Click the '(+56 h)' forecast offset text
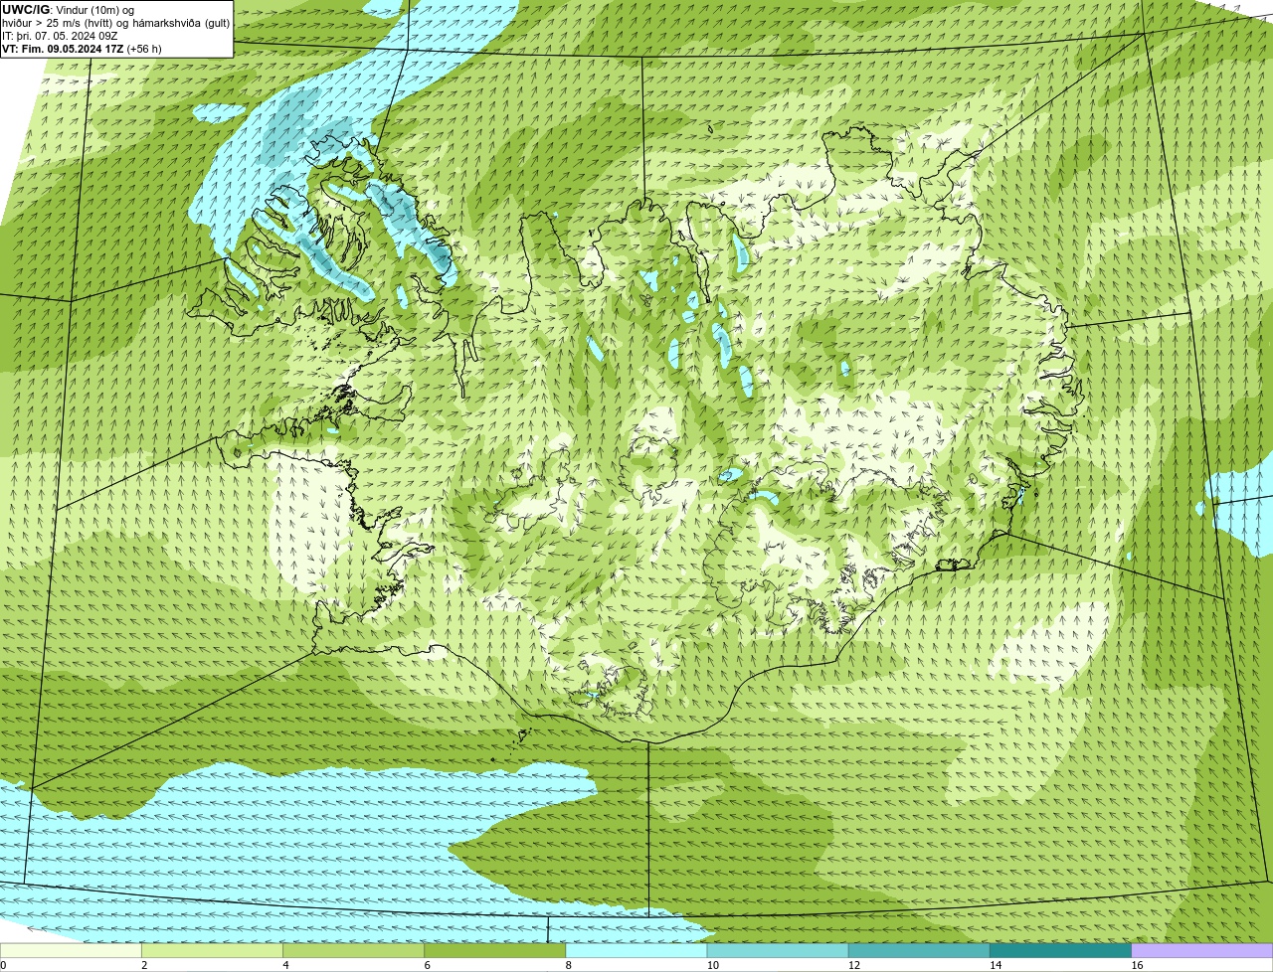Image resolution: width=1273 pixels, height=972 pixels. click(144, 49)
